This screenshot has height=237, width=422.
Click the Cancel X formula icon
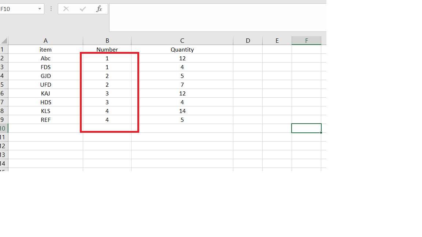(66, 9)
